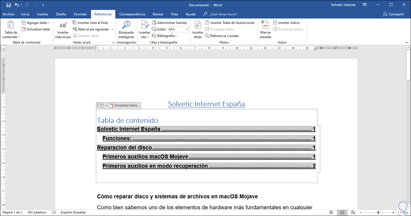Image resolution: width=411 pixels, height=216 pixels.
Task: Click the Insertar título button
Action: click(198, 30)
